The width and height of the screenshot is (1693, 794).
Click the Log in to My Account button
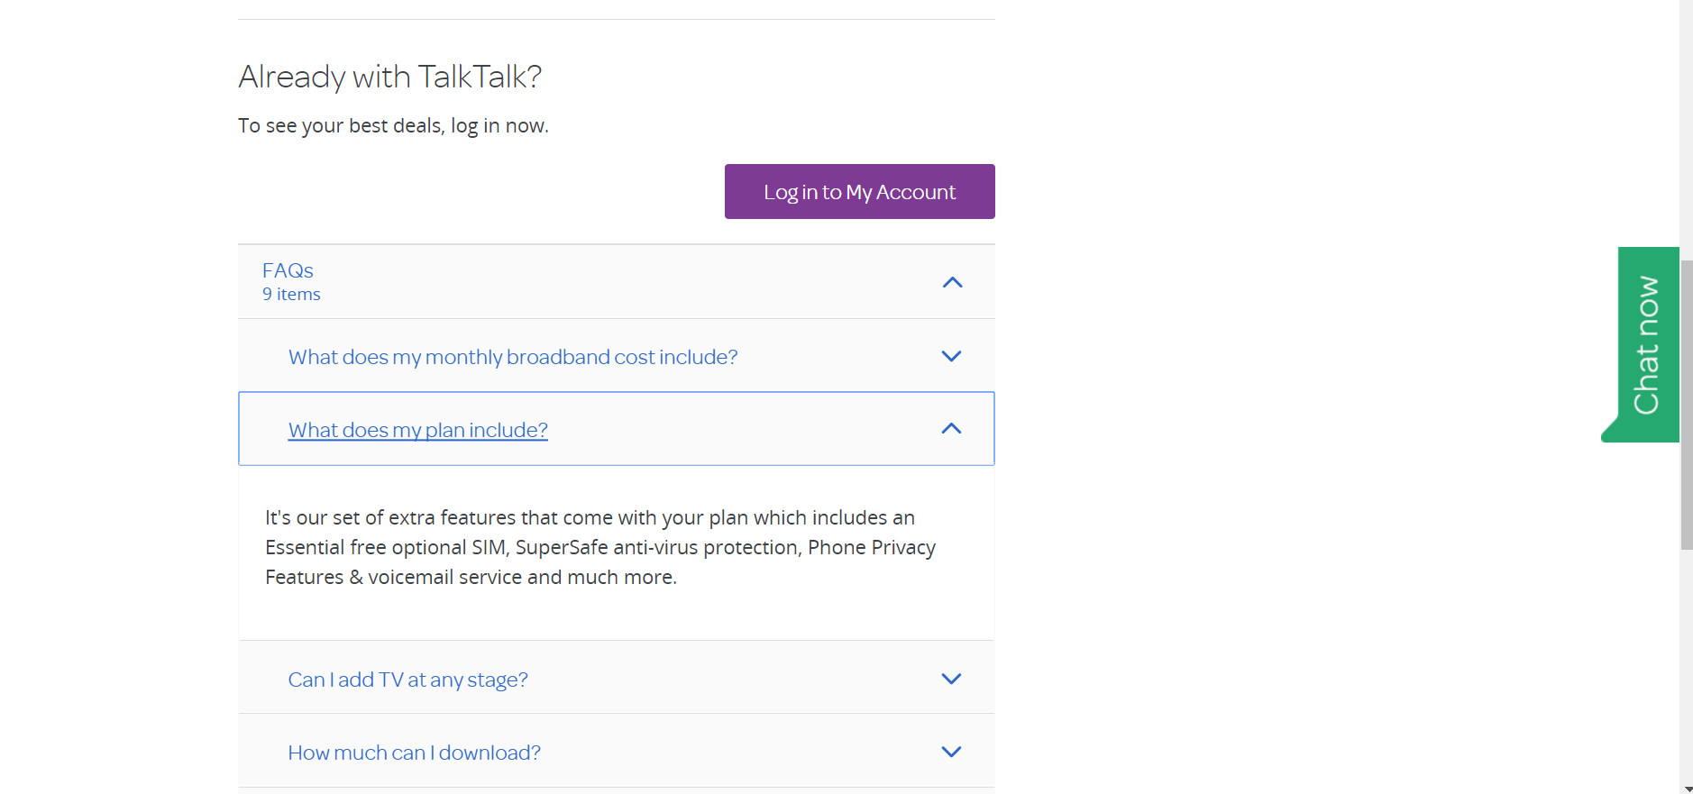coord(859,192)
